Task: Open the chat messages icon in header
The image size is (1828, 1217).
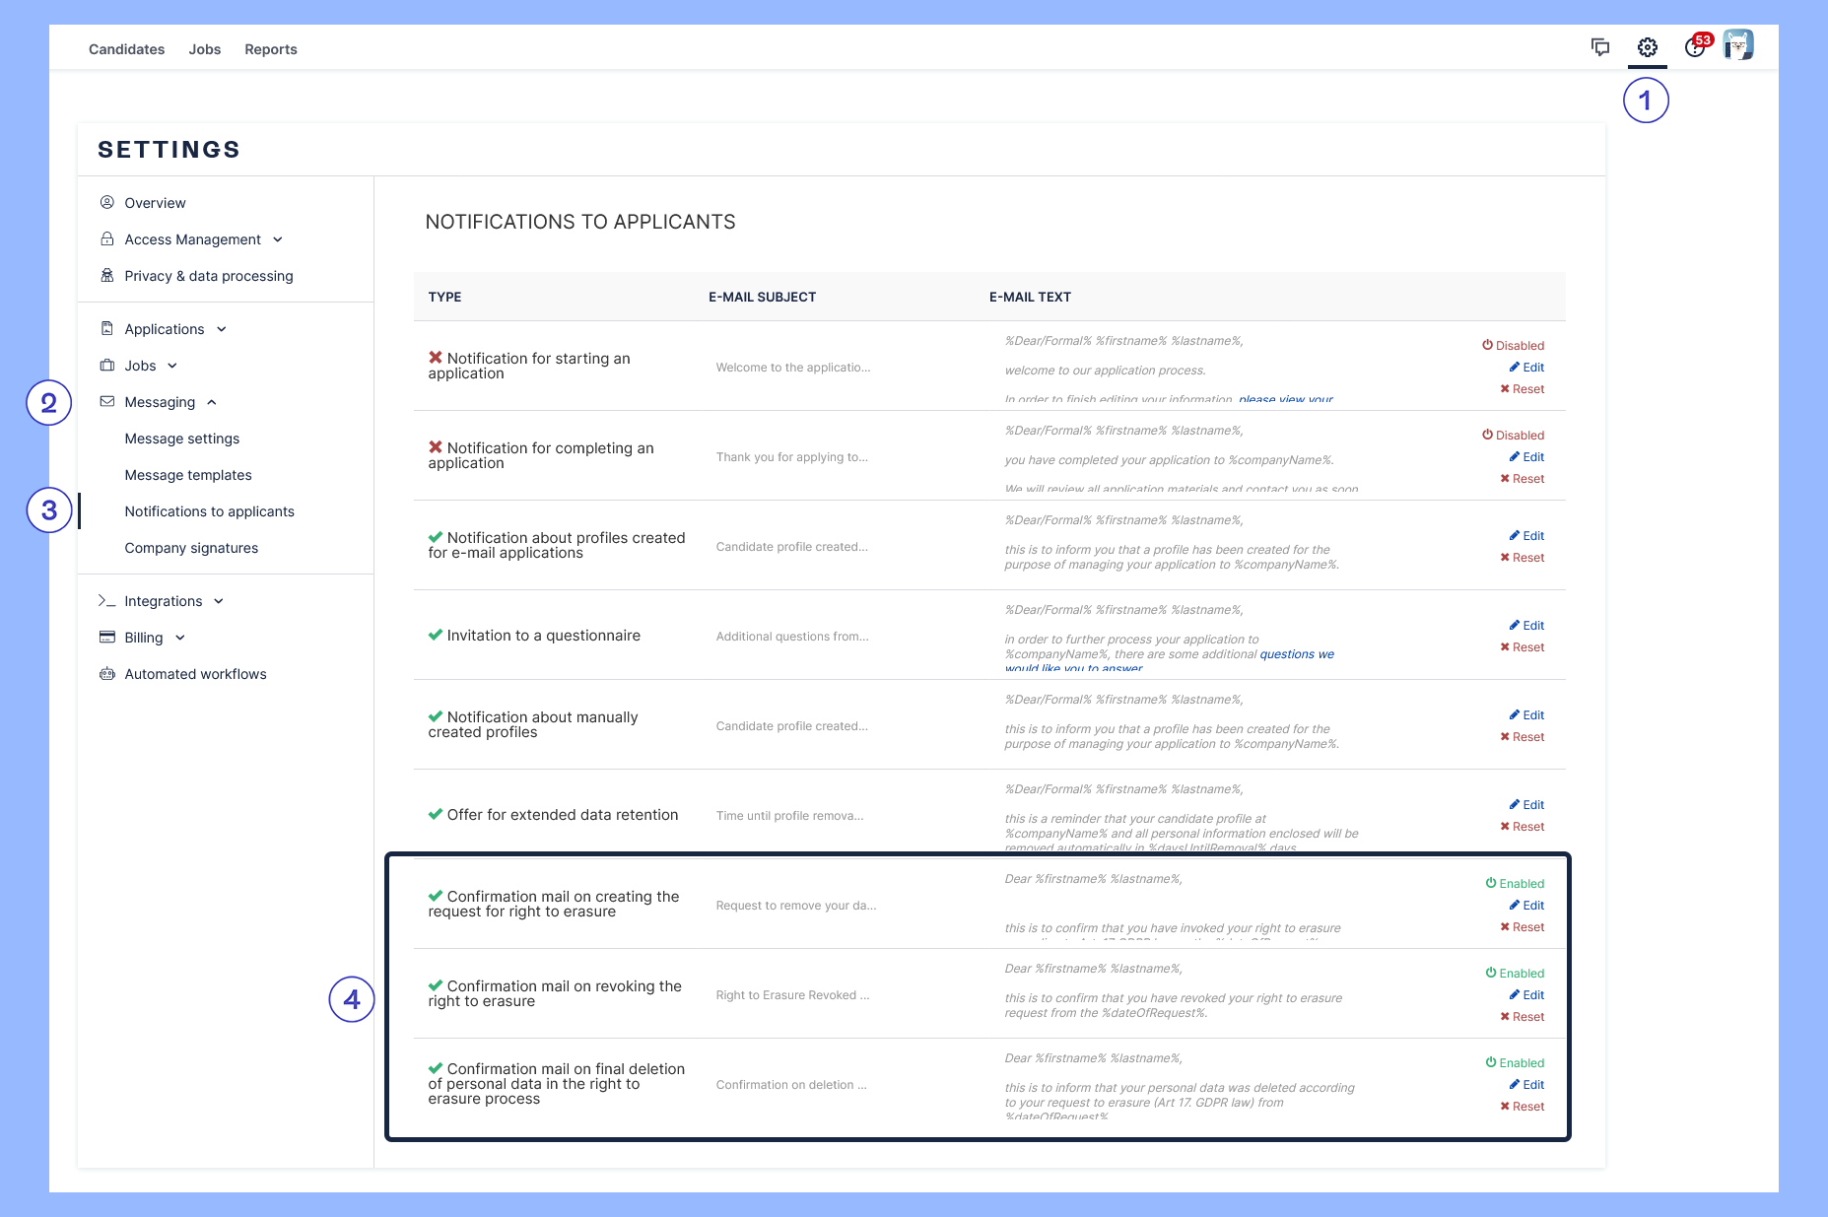Action: pos(1600,47)
